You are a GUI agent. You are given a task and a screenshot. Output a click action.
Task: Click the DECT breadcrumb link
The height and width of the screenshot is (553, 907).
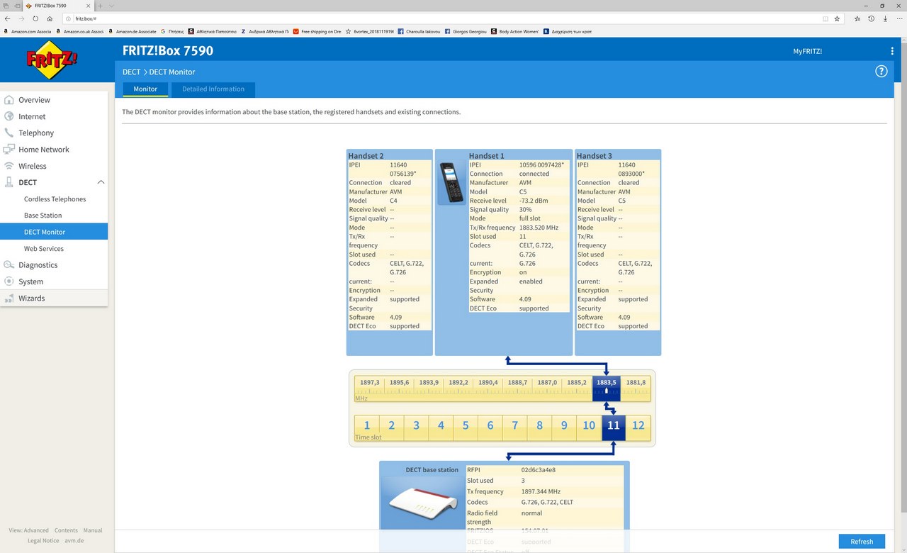point(131,72)
